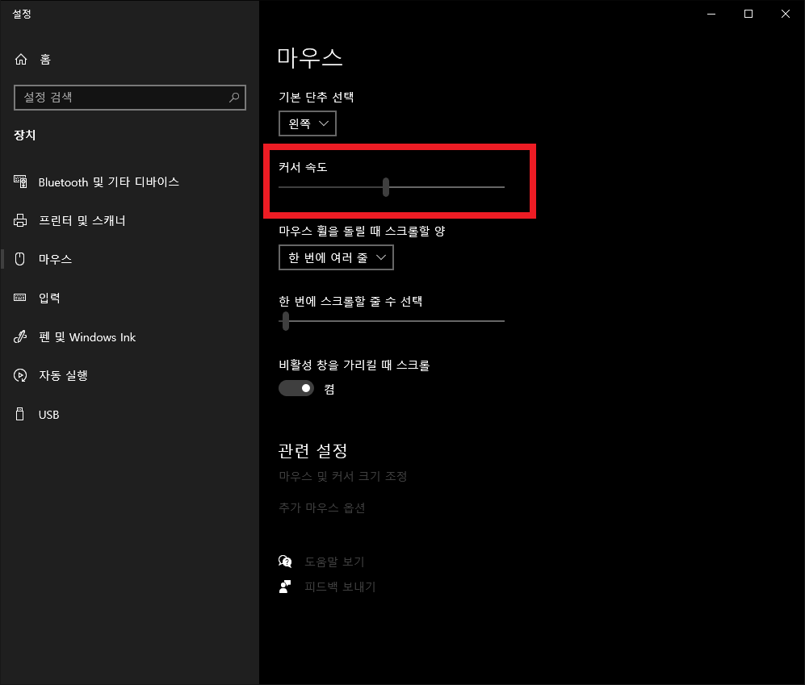Click the Bluetooth and other devices icon
Viewport: 805px width, 685px height.
pos(20,182)
